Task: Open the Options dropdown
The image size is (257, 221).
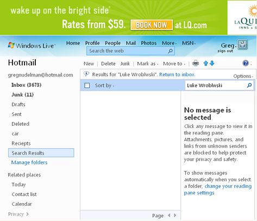Action: 243,76
